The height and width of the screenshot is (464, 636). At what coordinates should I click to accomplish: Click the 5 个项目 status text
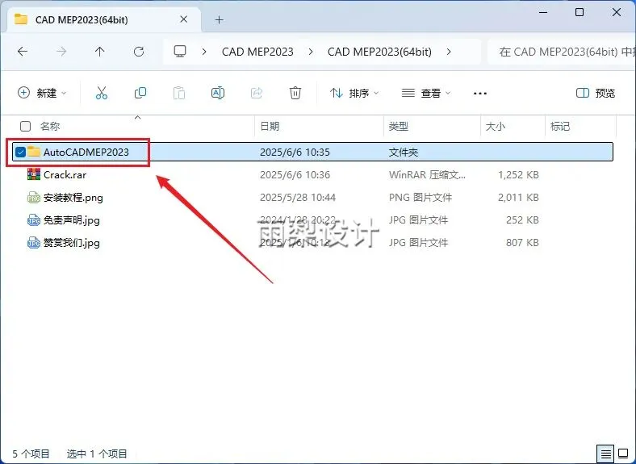click(x=31, y=454)
